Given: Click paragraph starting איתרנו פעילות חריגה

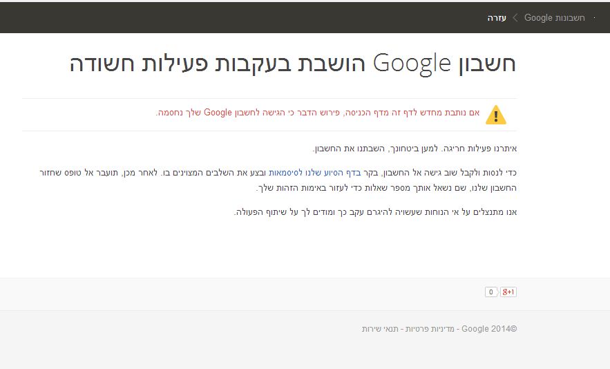Looking at the screenshot, I should (414, 149).
